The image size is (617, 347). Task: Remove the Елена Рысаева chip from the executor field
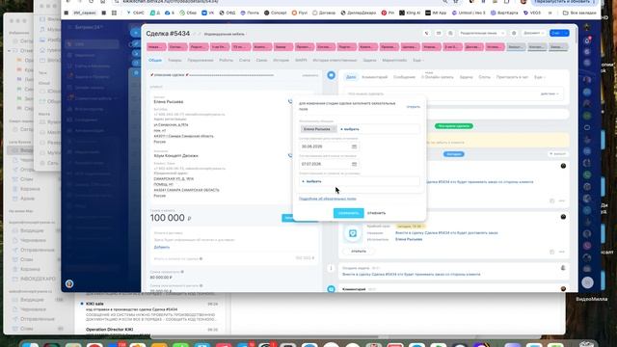[x=335, y=129]
